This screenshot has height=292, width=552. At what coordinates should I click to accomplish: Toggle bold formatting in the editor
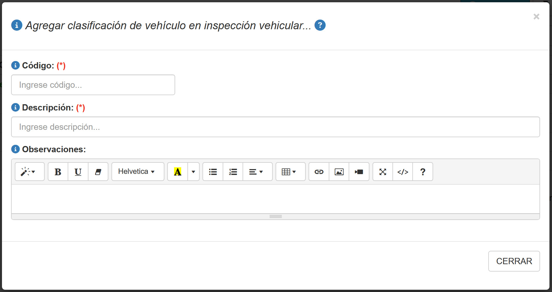pos(58,172)
